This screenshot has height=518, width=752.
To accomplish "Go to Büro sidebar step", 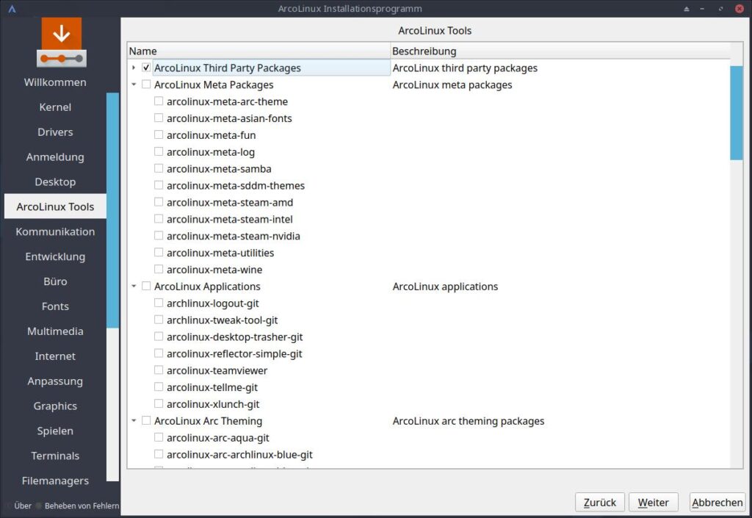I will (55, 281).
